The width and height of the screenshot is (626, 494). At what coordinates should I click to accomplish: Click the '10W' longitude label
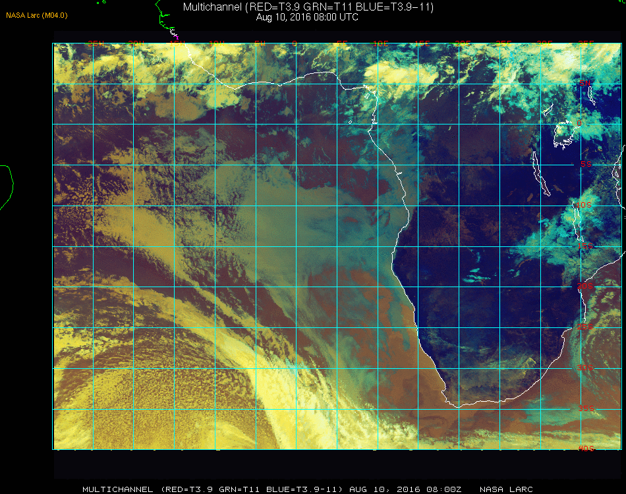click(x=217, y=43)
